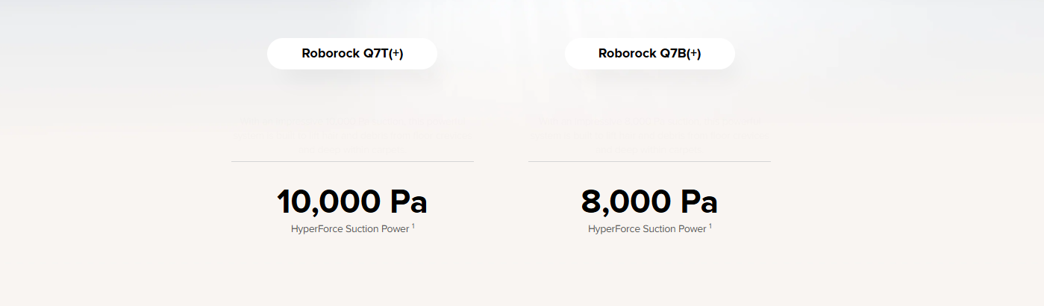Click the number 8,000 in the Q7B column
The height and width of the screenshot is (306, 1044).
[625, 202]
